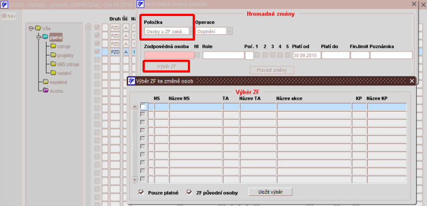Select the neplatné folder

pos(58,82)
